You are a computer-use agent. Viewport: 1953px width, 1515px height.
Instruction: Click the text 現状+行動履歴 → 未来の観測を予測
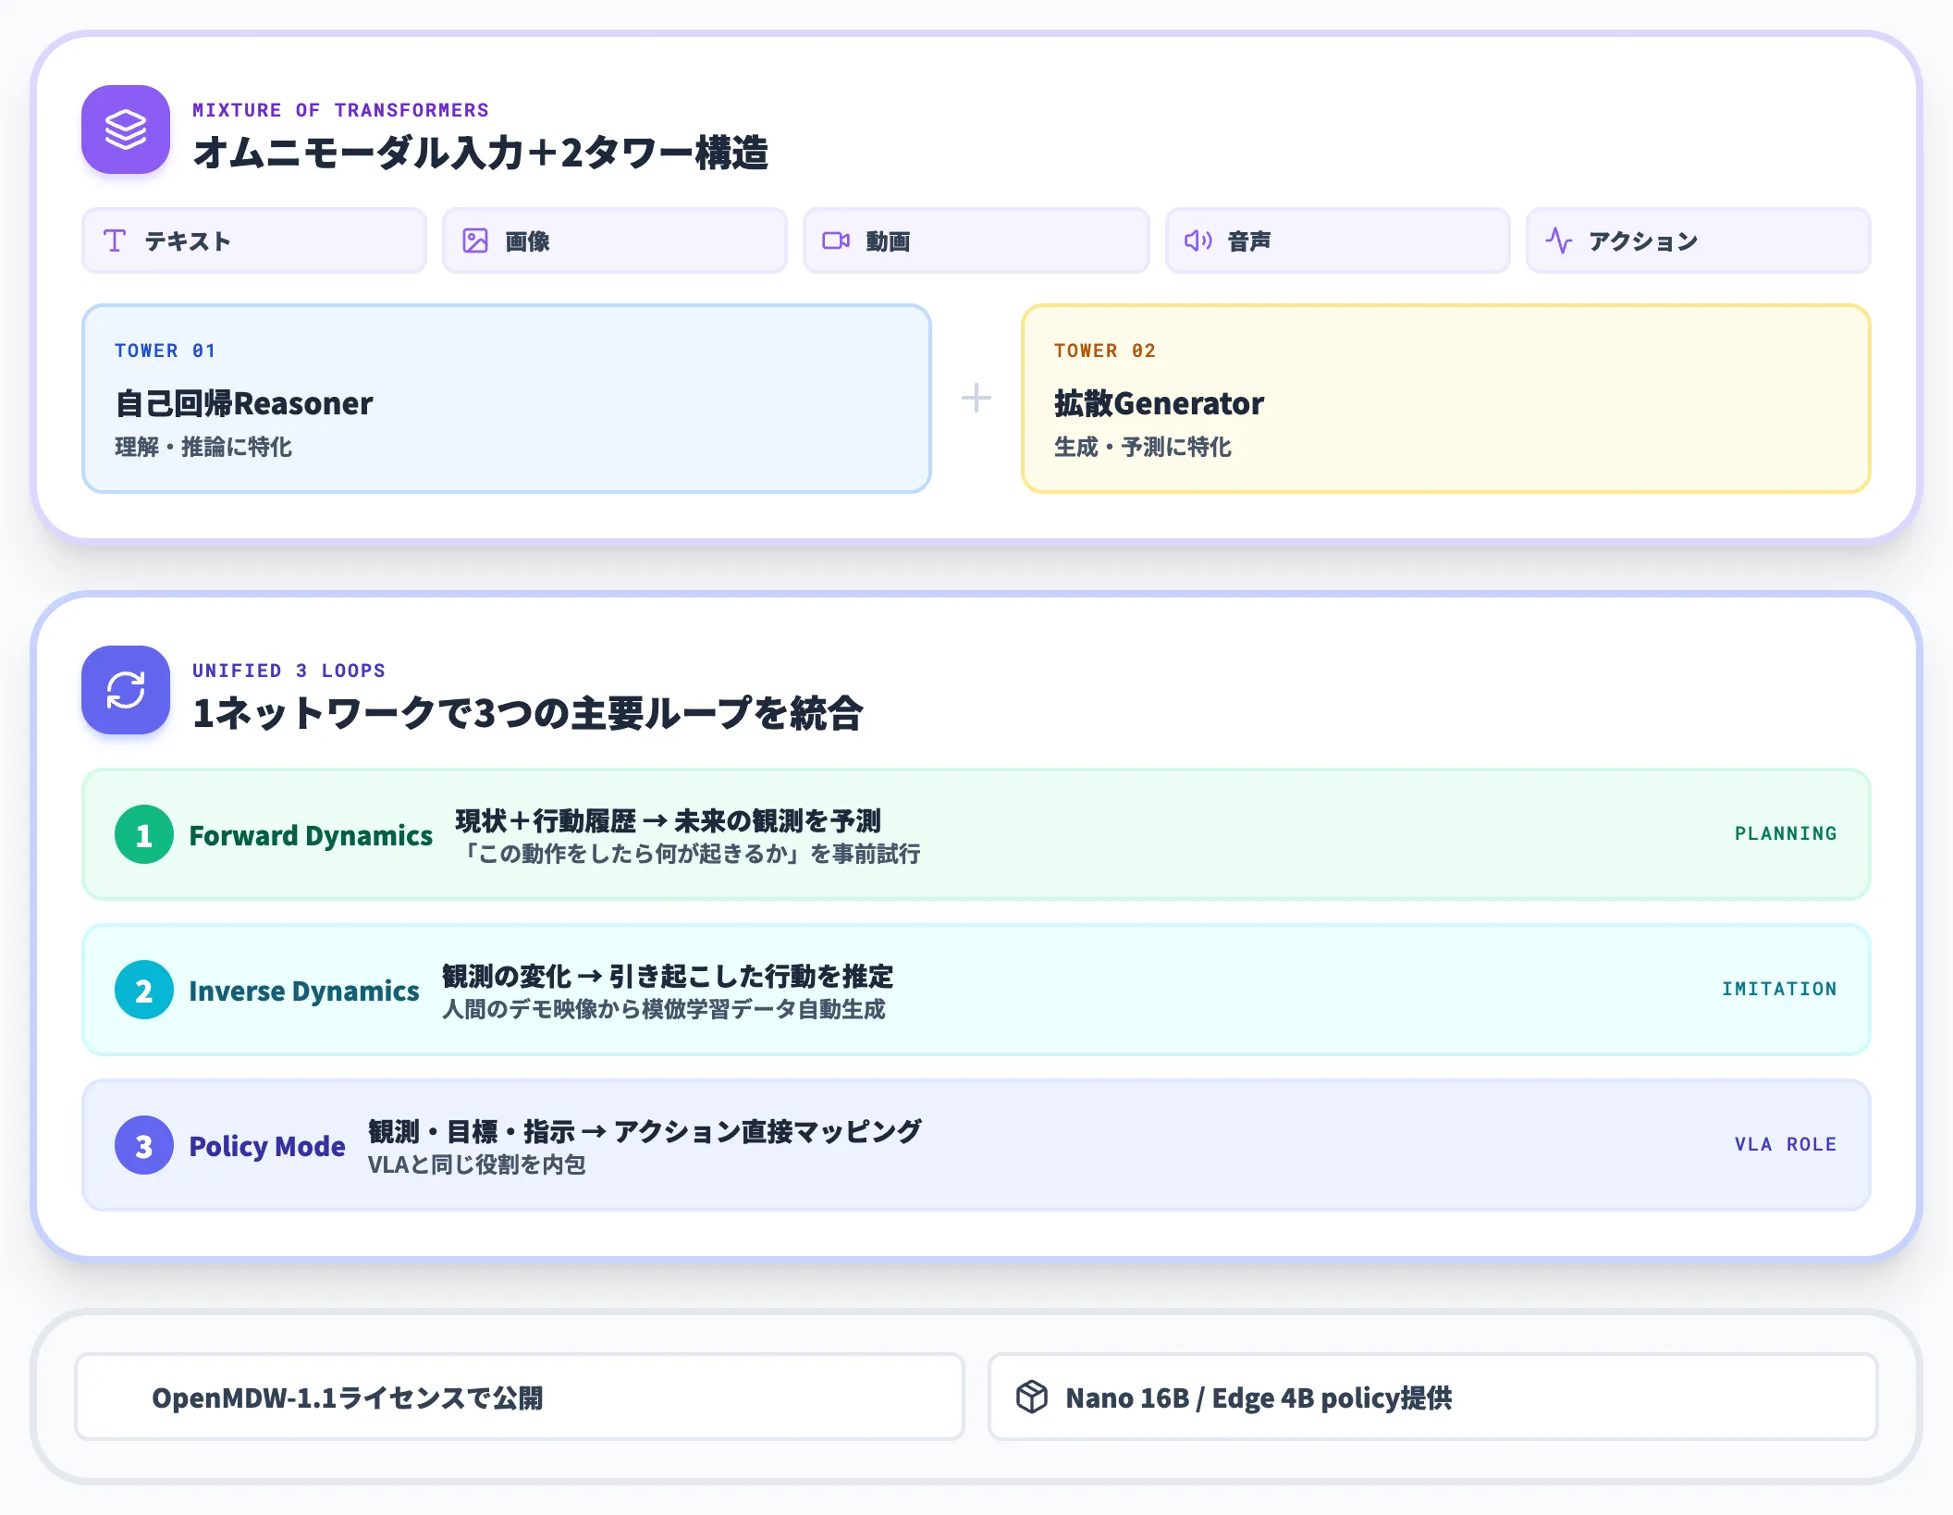tap(668, 820)
